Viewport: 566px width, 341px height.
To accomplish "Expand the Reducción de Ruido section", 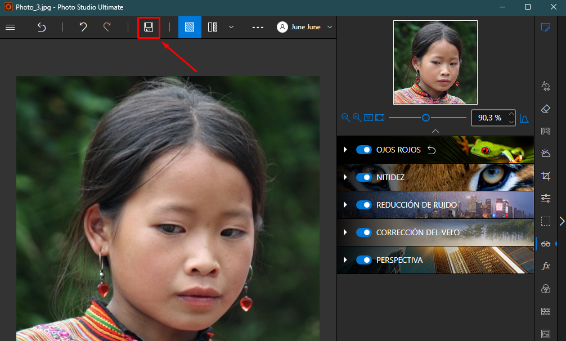I will point(345,205).
